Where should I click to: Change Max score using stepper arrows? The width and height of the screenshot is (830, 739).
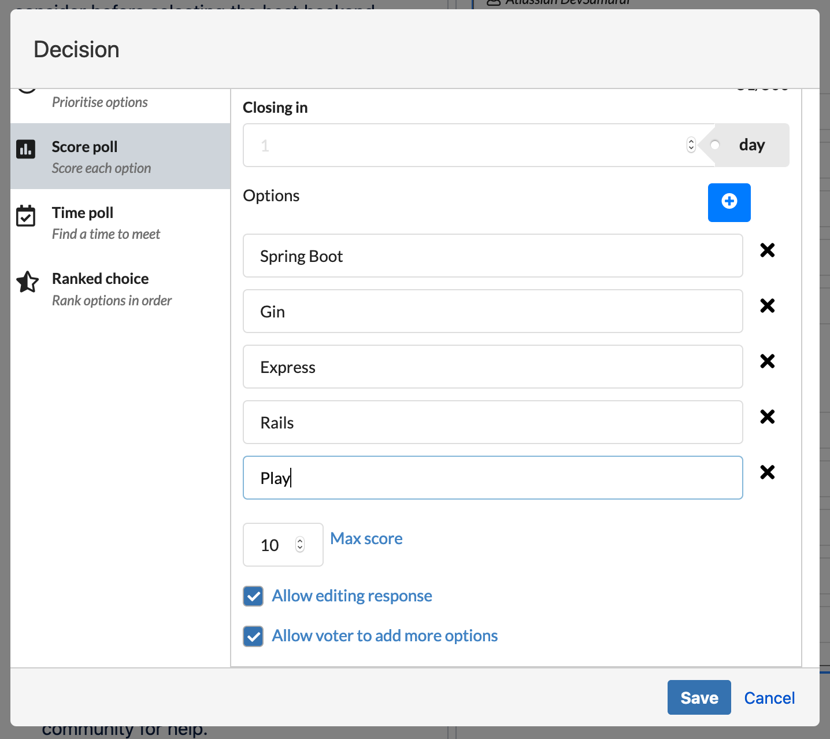(x=299, y=545)
